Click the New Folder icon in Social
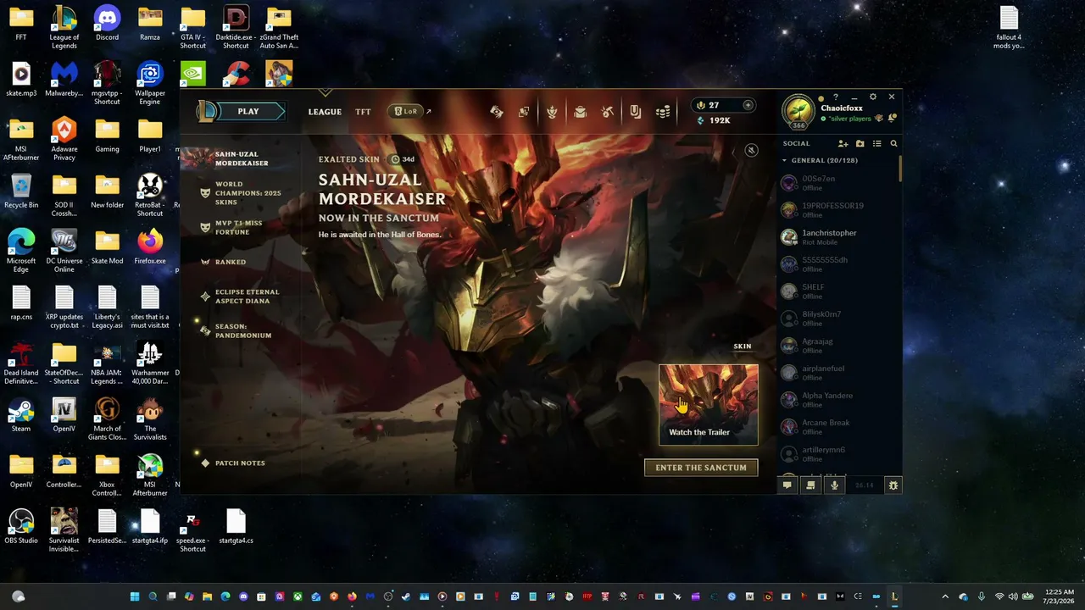 860,144
